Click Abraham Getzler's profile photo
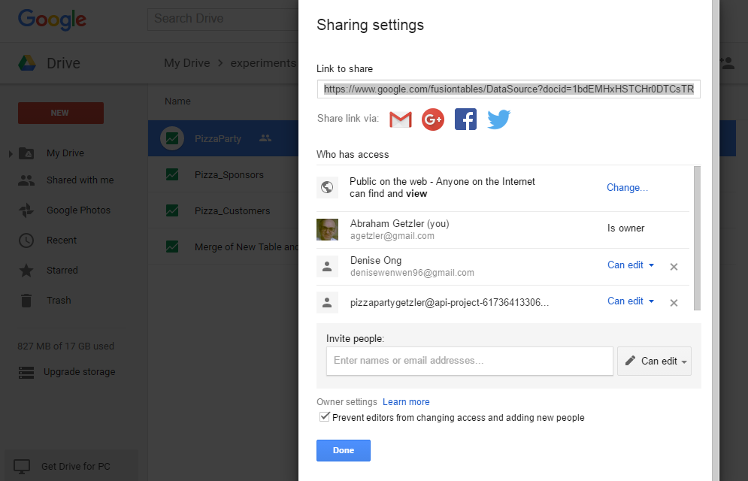Screen dimensions: 748x481 (x=327, y=229)
